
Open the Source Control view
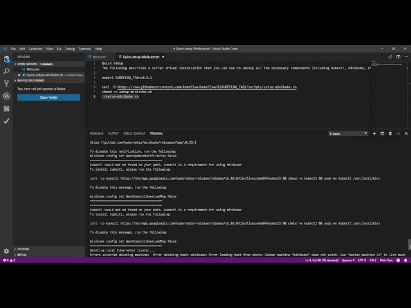(6, 83)
